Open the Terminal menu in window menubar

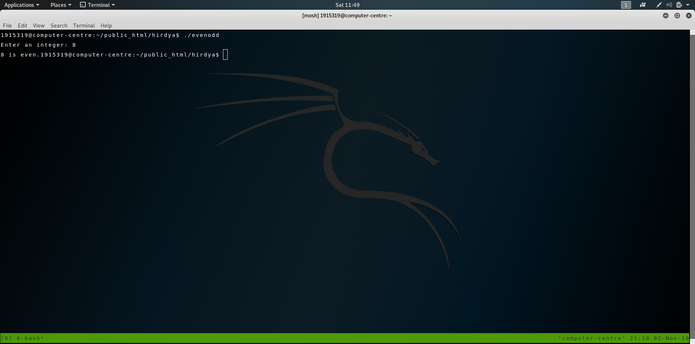click(84, 25)
